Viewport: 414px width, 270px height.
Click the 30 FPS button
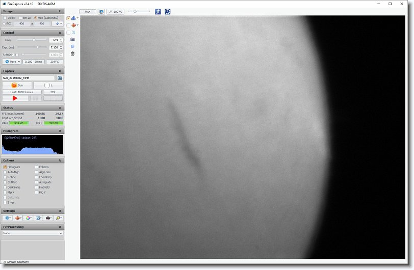[55, 62]
